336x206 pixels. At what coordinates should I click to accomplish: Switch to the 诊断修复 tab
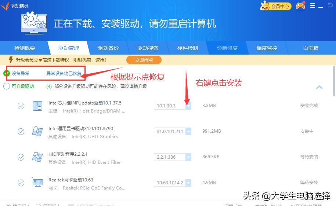[x=227, y=48]
